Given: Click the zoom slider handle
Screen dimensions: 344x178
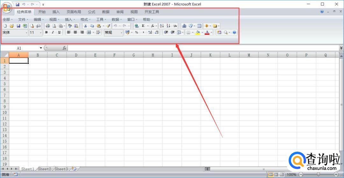Looking at the screenshot, I should click(318, 175).
